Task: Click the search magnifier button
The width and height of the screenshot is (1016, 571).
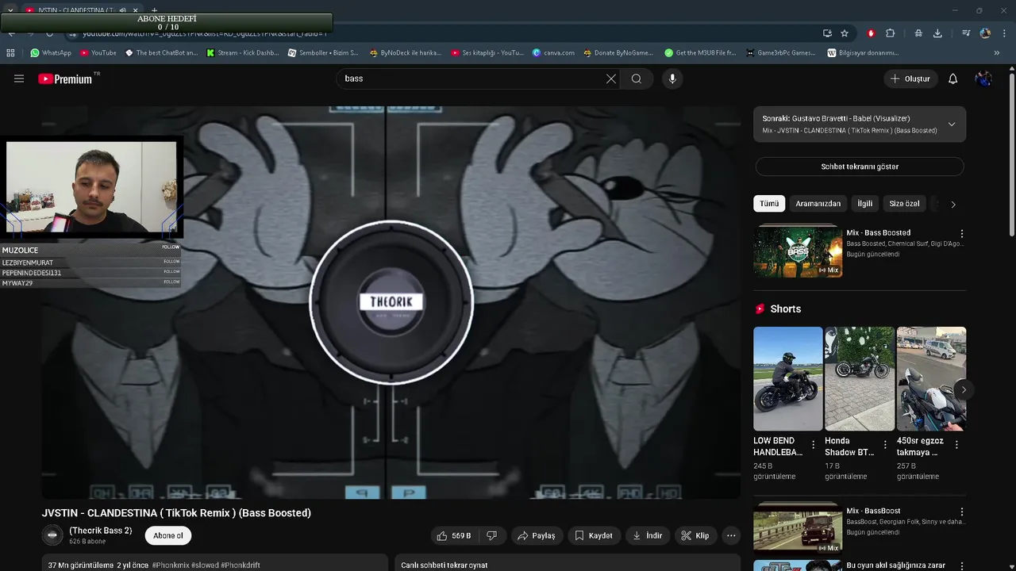Action: [637, 79]
